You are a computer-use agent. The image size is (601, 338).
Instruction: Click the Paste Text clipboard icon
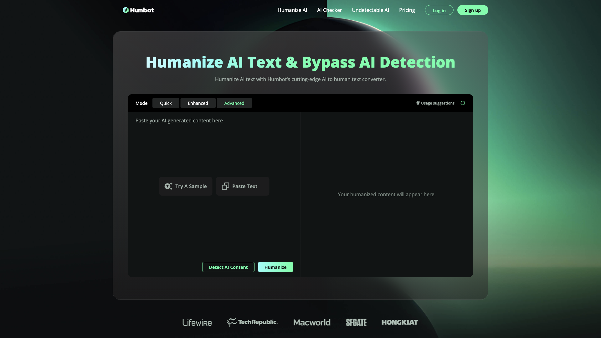tap(225, 186)
